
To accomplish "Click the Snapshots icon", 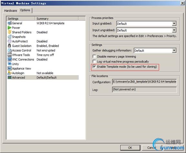I will point(10,37).
